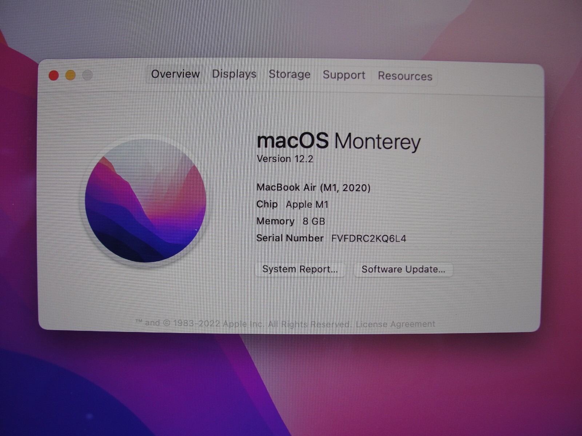Open the License Agreement link

point(395,324)
